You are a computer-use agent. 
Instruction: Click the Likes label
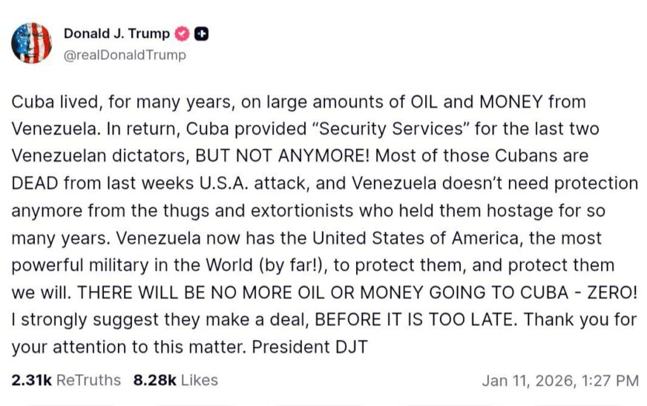pyautogui.click(x=200, y=380)
